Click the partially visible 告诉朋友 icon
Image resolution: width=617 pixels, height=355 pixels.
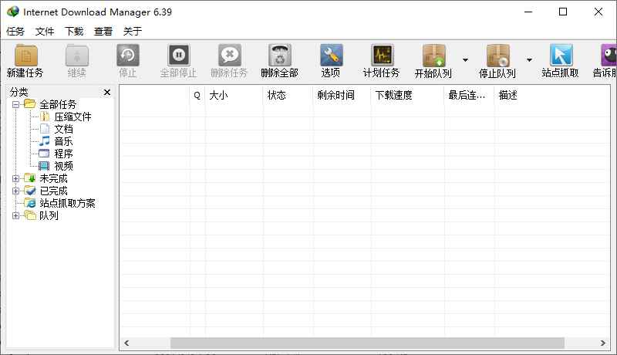coord(609,56)
